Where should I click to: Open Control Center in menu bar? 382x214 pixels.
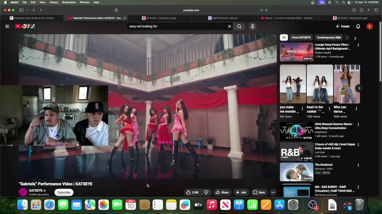[349, 2]
